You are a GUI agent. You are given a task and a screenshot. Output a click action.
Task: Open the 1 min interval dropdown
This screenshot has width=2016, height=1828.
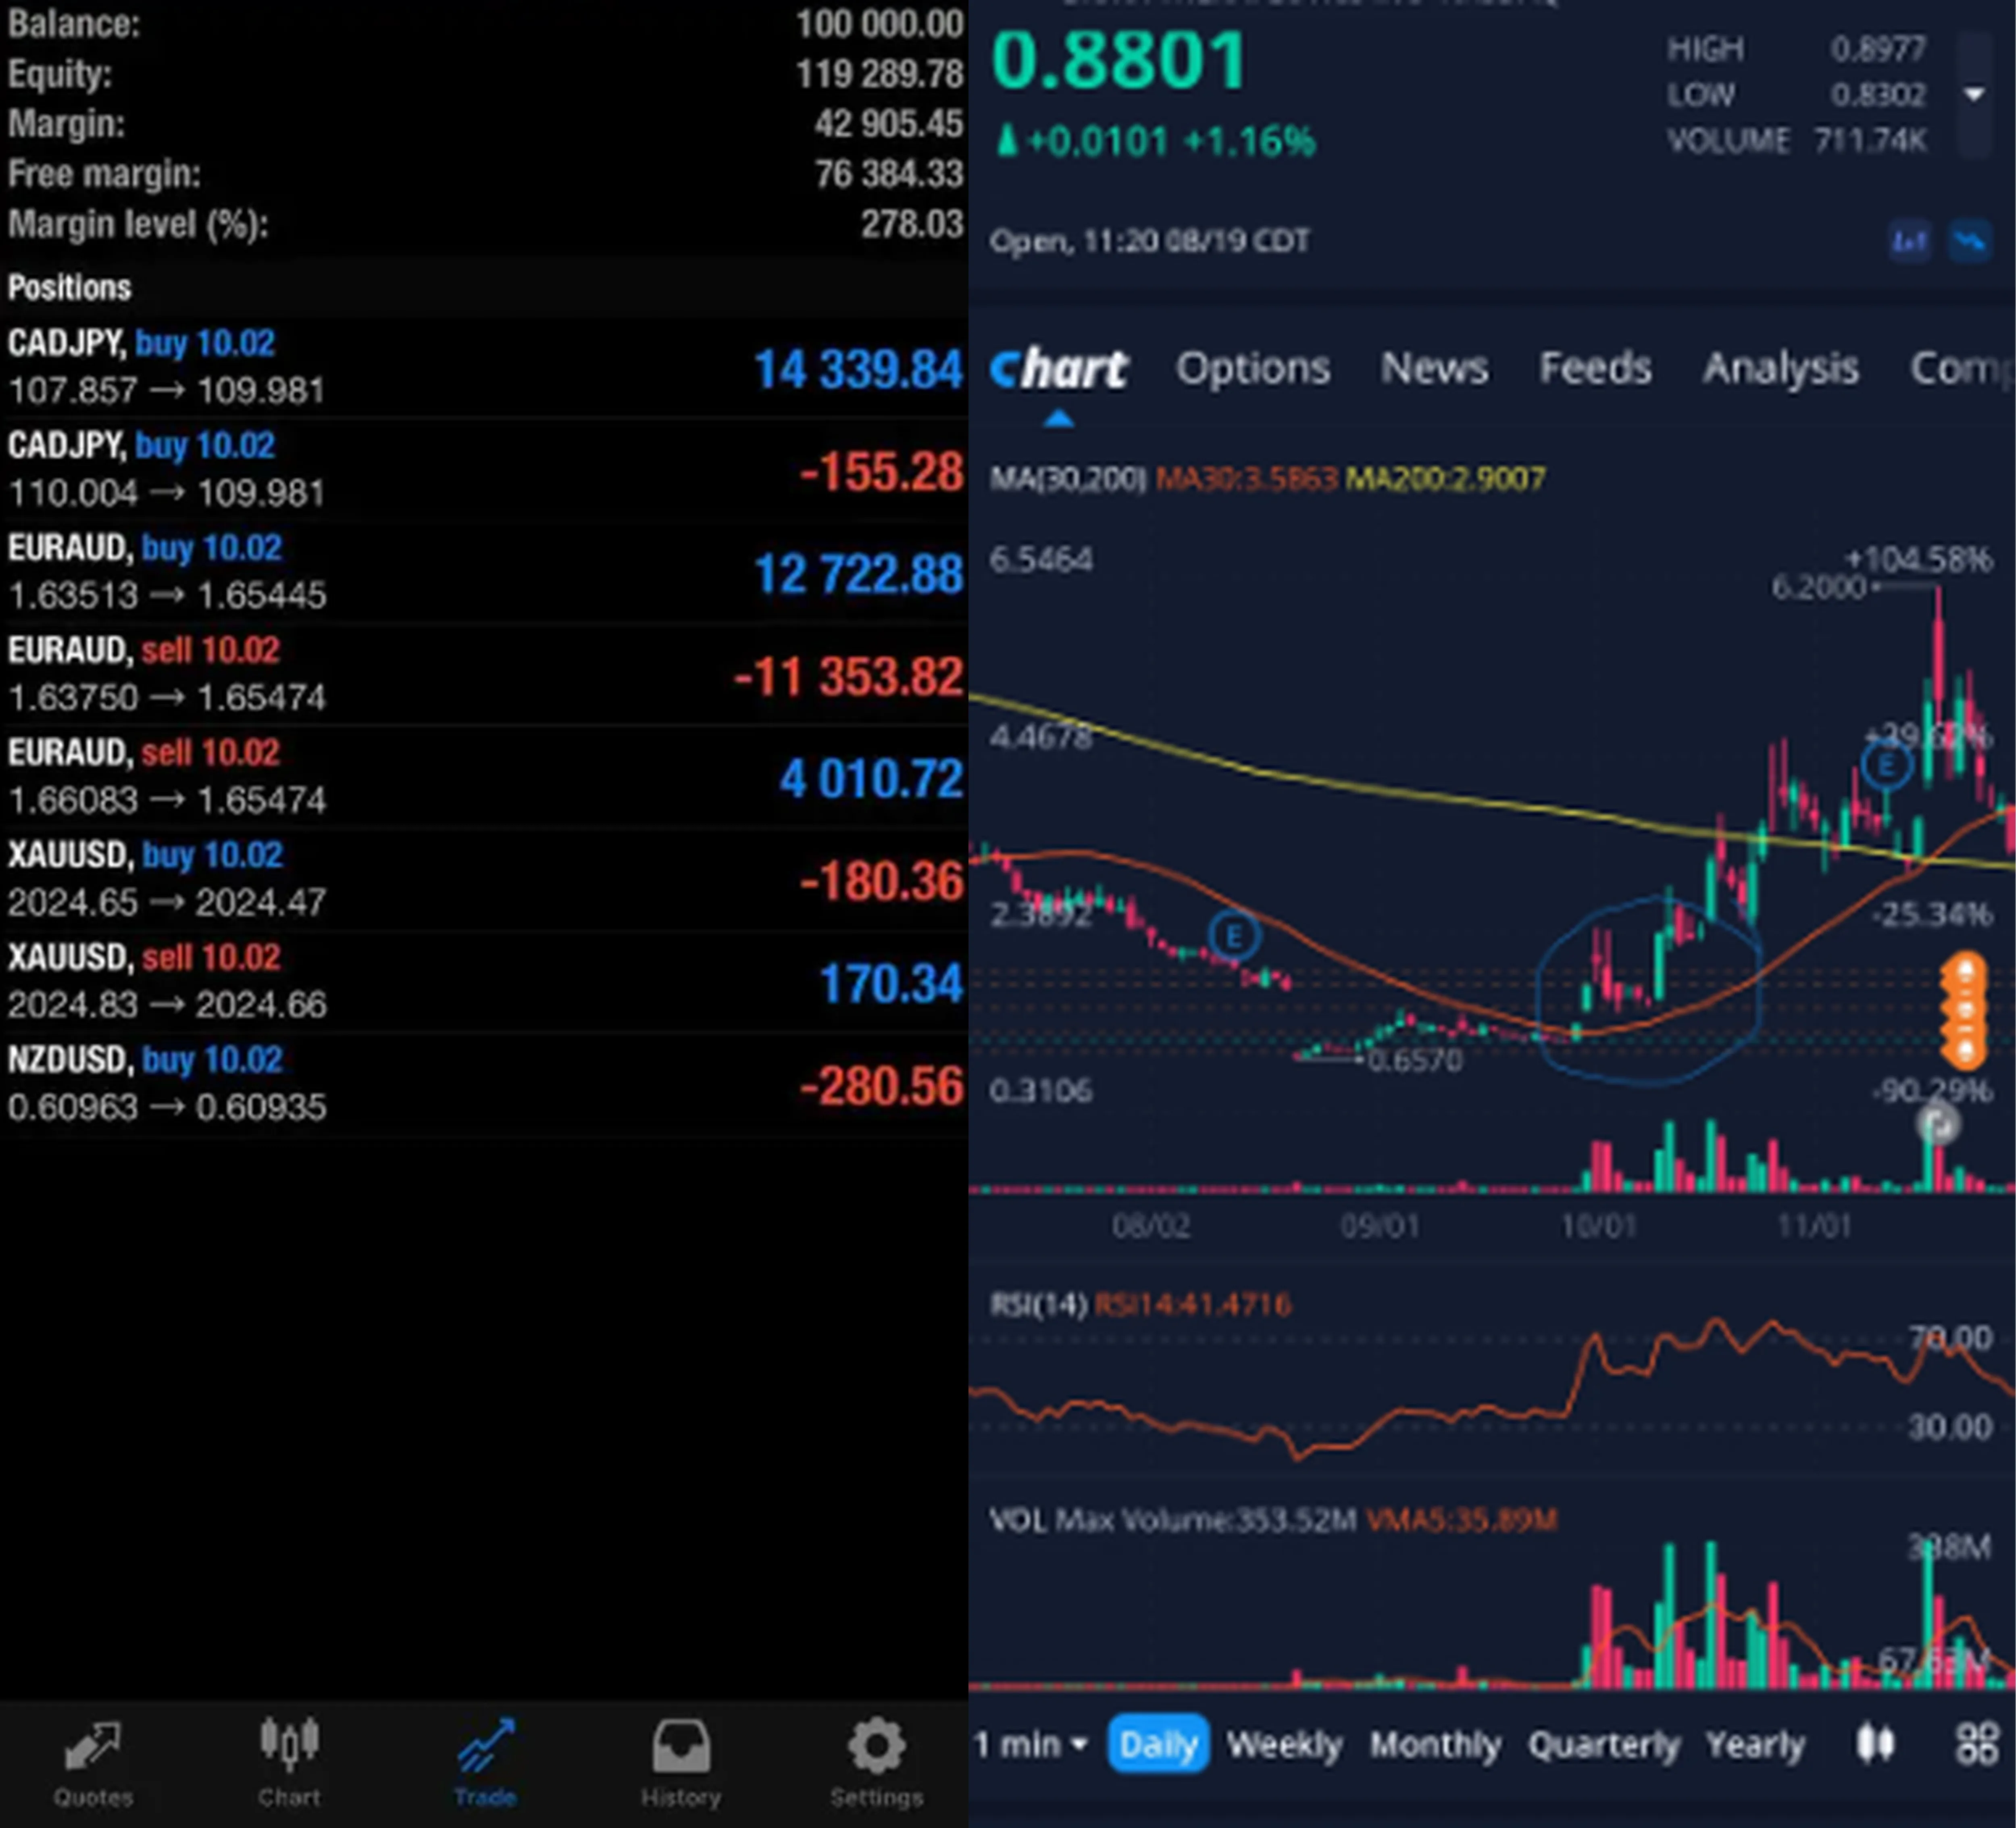(1030, 1744)
